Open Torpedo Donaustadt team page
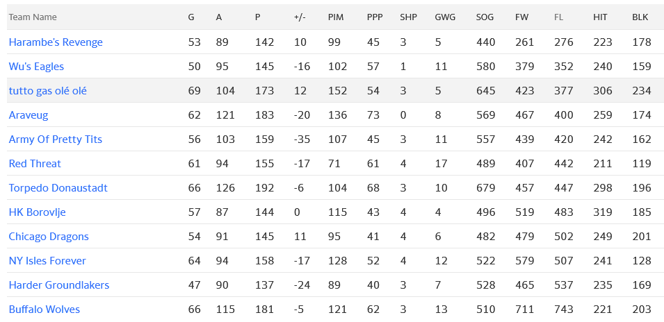Screen dimensions: 664x322 click(x=58, y=188)
